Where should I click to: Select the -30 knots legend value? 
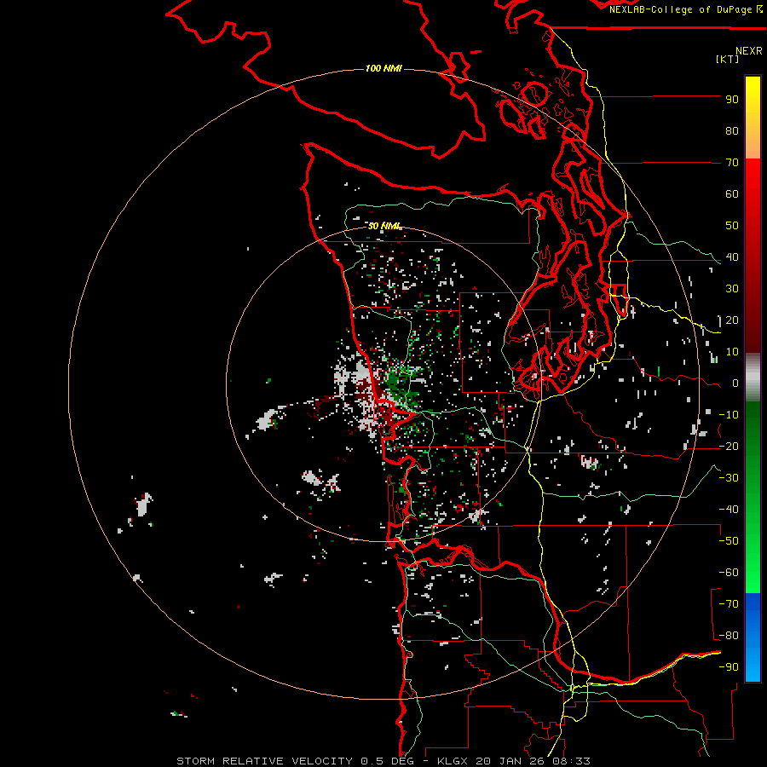pos(729,478)
